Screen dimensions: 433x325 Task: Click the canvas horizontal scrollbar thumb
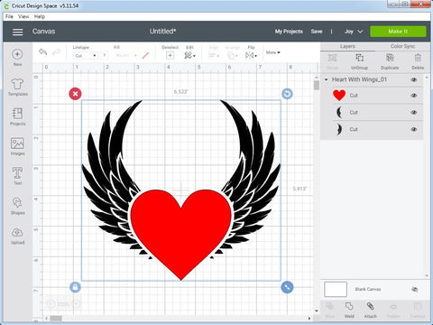click(x=56, y=318)
